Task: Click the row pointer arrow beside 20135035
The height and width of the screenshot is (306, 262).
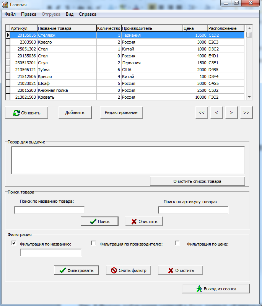Action: point(8,35)
